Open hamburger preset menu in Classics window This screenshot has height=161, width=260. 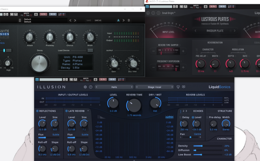tap(20, 20)
